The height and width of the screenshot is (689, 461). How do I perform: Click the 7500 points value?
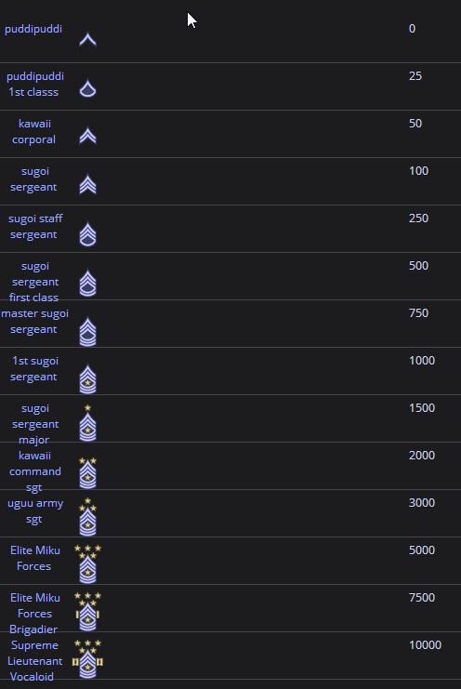422,598
